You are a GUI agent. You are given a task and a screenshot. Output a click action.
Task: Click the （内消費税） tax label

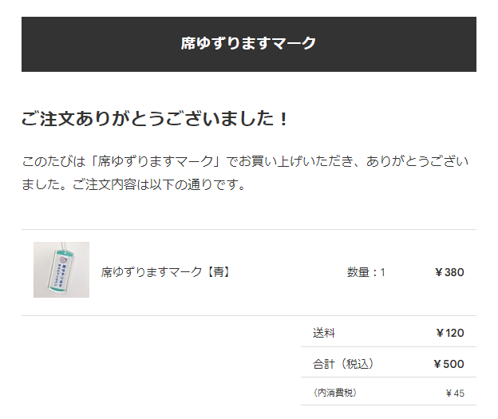point(335,393)
